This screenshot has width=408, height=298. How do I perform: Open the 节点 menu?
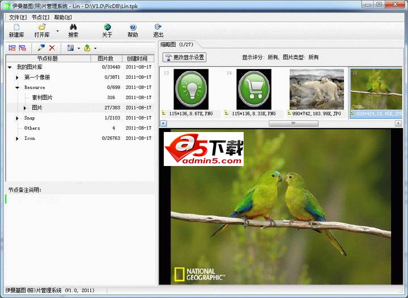(x=40, y=18)
